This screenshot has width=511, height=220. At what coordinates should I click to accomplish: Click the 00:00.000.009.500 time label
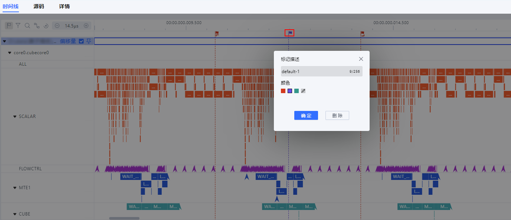click(184, 23)
